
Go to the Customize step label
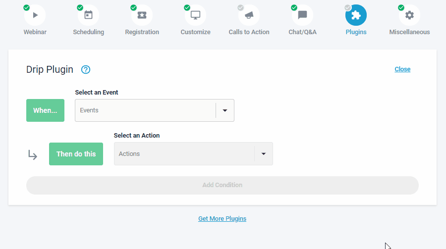pos(195,32)
